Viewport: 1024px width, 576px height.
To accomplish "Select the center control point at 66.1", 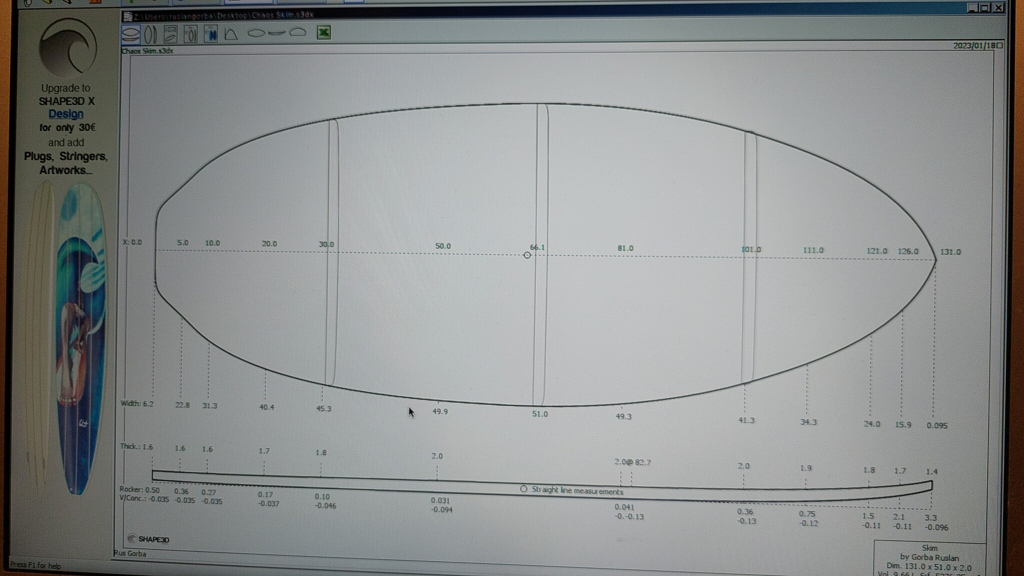I will pyautogui.click(x=527, y=255).
